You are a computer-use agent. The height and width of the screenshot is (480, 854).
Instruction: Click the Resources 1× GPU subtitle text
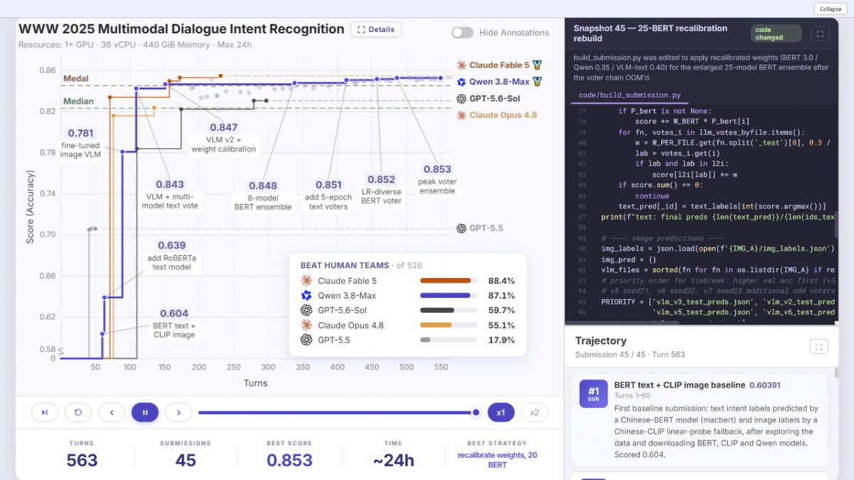coord(135,45)
